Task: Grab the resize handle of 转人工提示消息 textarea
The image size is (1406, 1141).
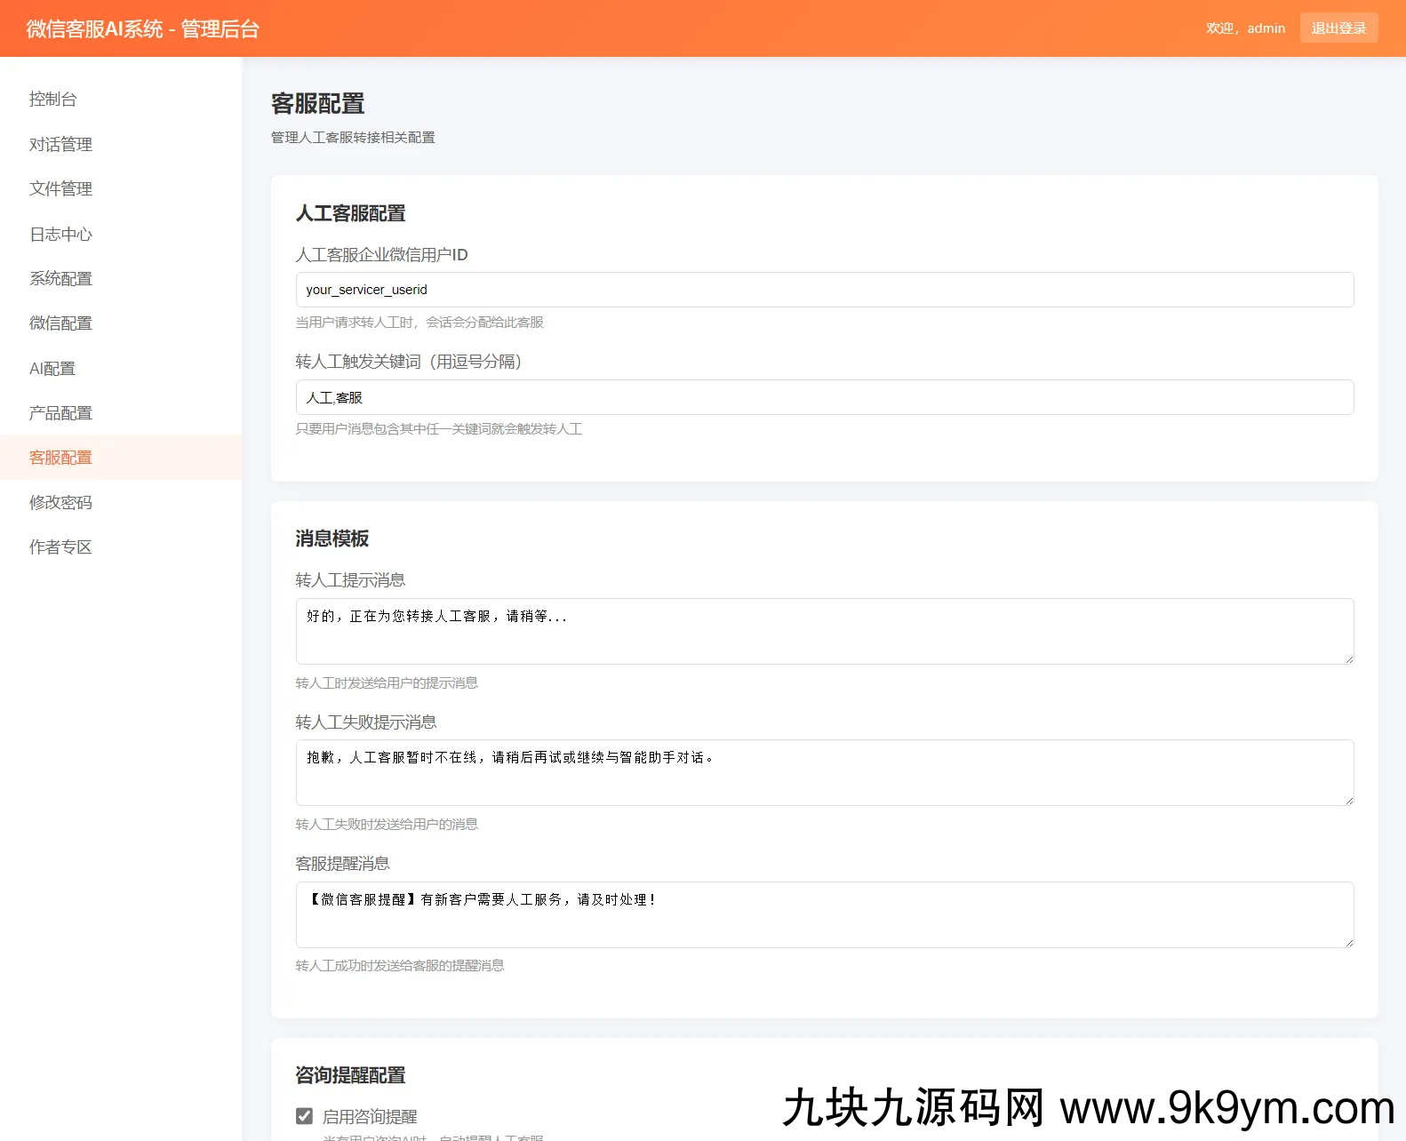Action: 1348,658
